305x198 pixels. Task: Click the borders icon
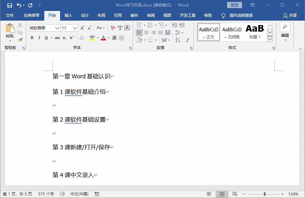pyautogui.click(x=150, y=40)
